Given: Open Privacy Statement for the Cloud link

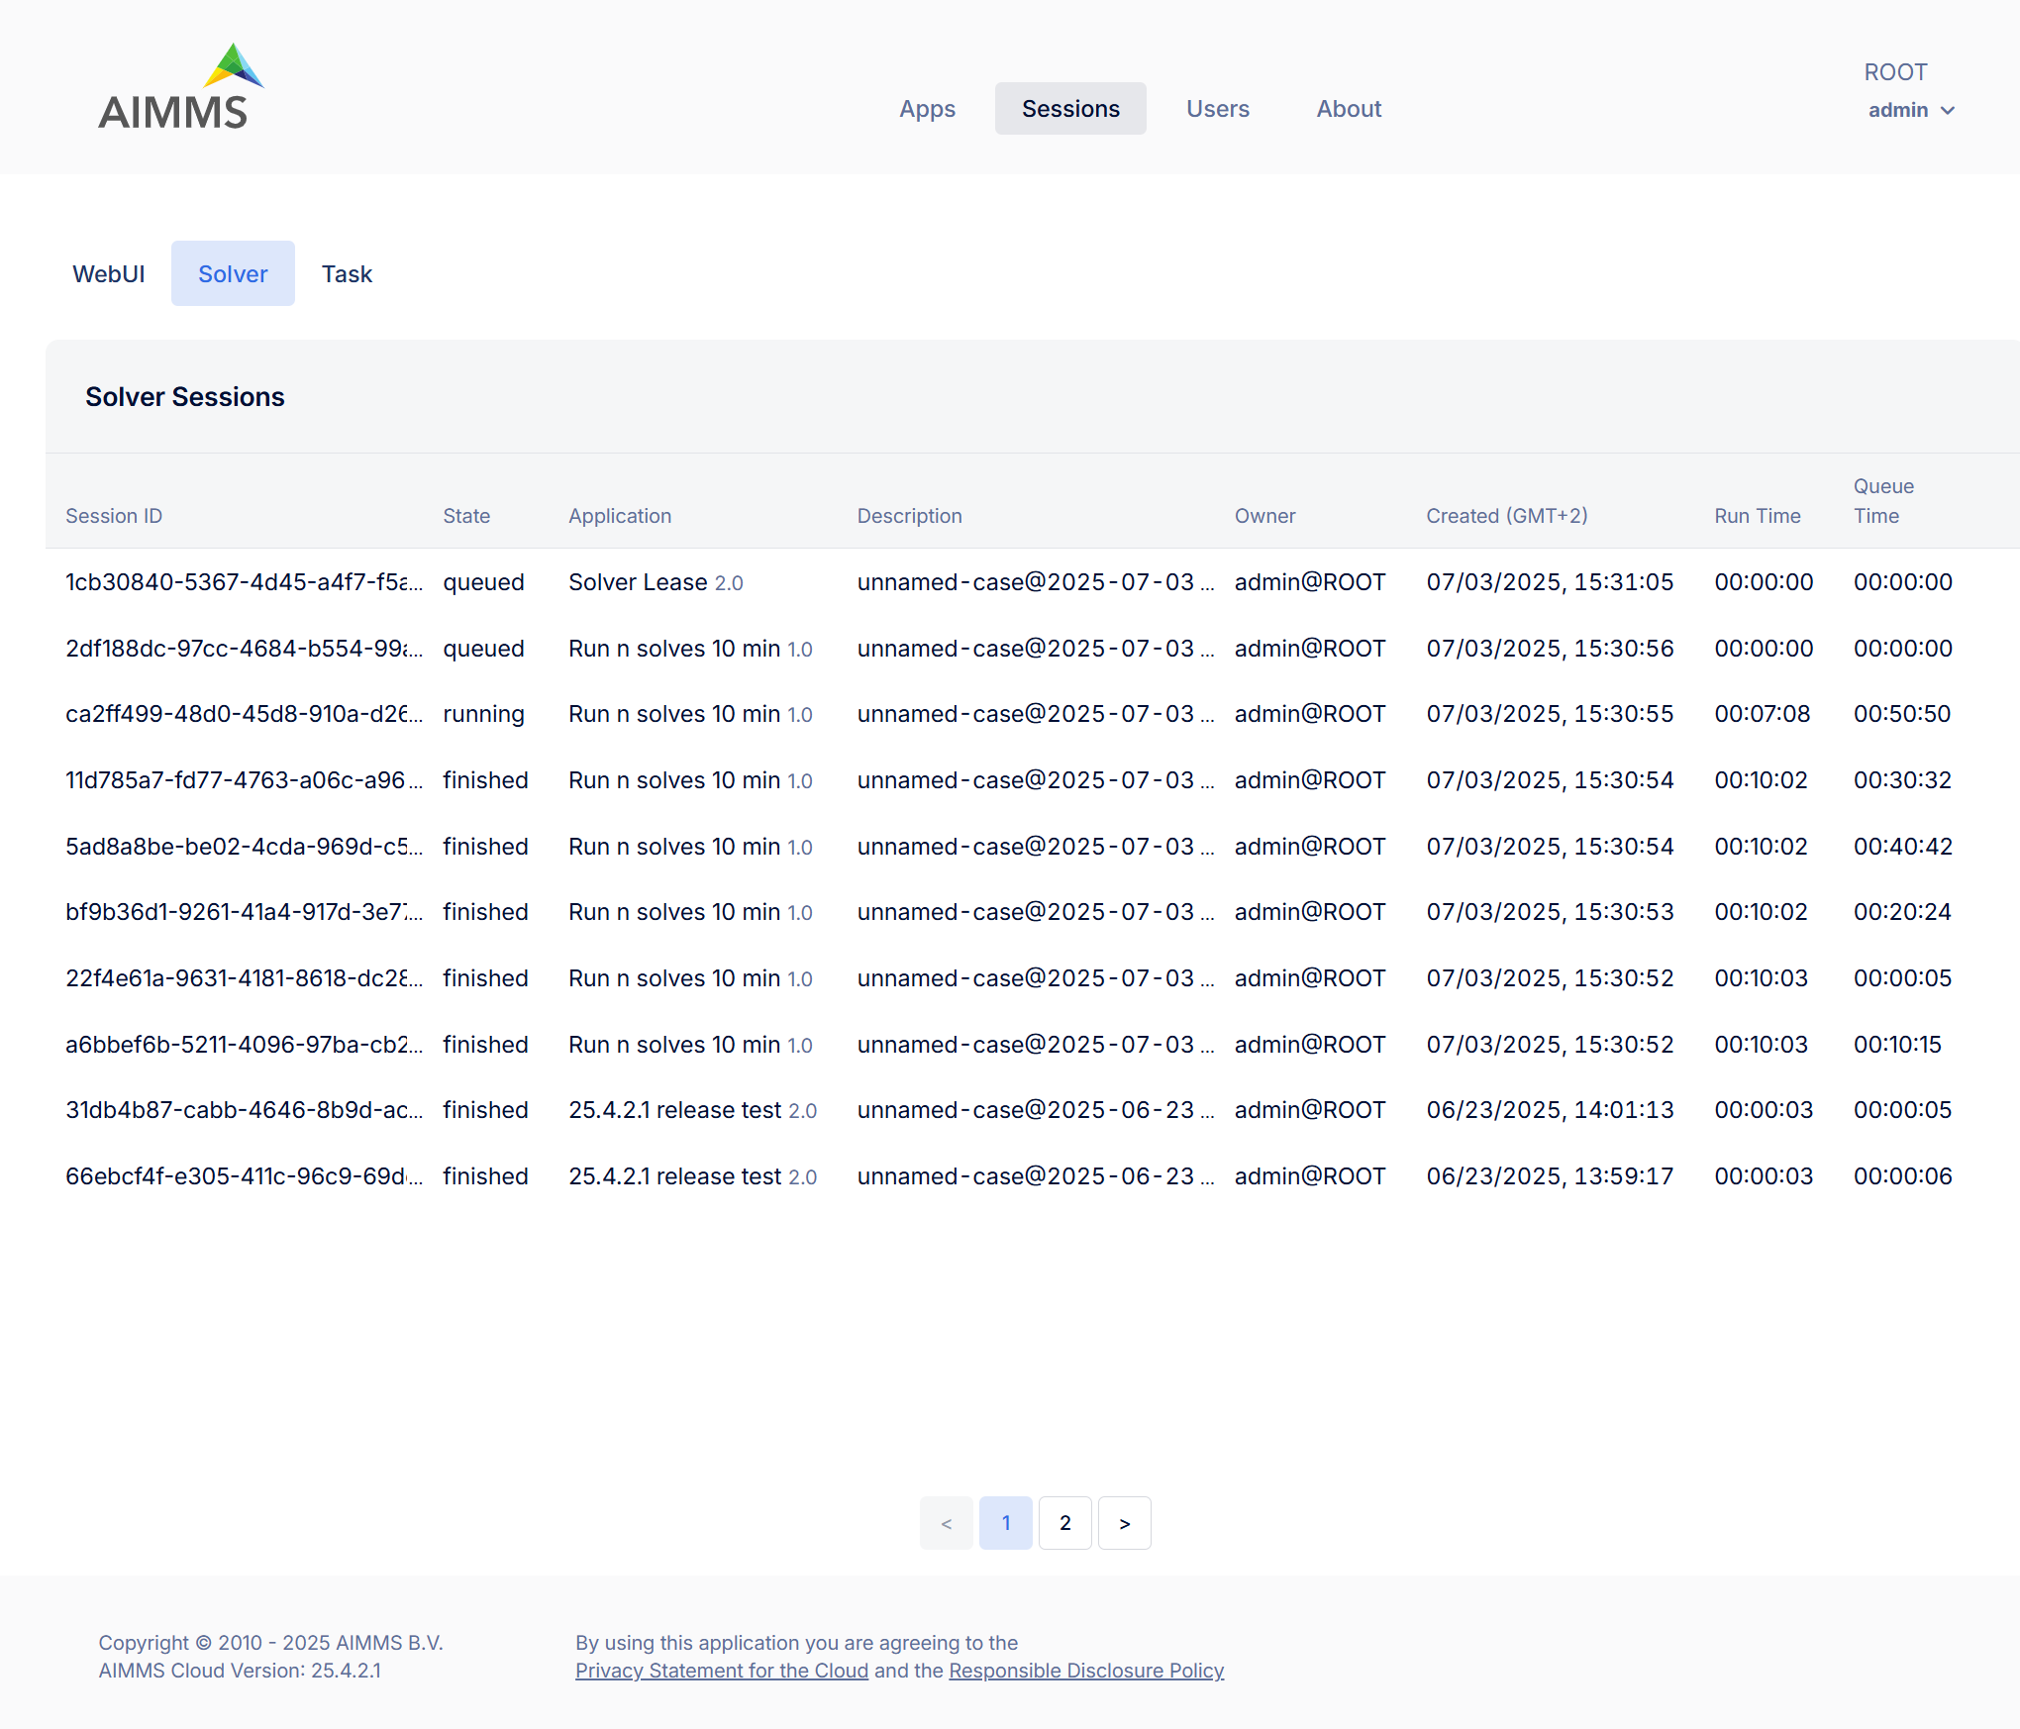Looking at the screenshot, I should click(x=722, y=1671).
